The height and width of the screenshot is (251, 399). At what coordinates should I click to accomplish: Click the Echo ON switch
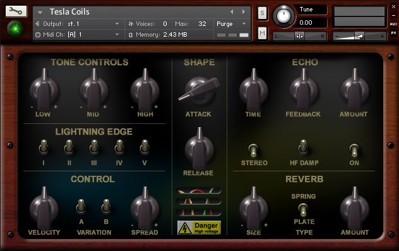pyautogui.click(x=354, y=150)
